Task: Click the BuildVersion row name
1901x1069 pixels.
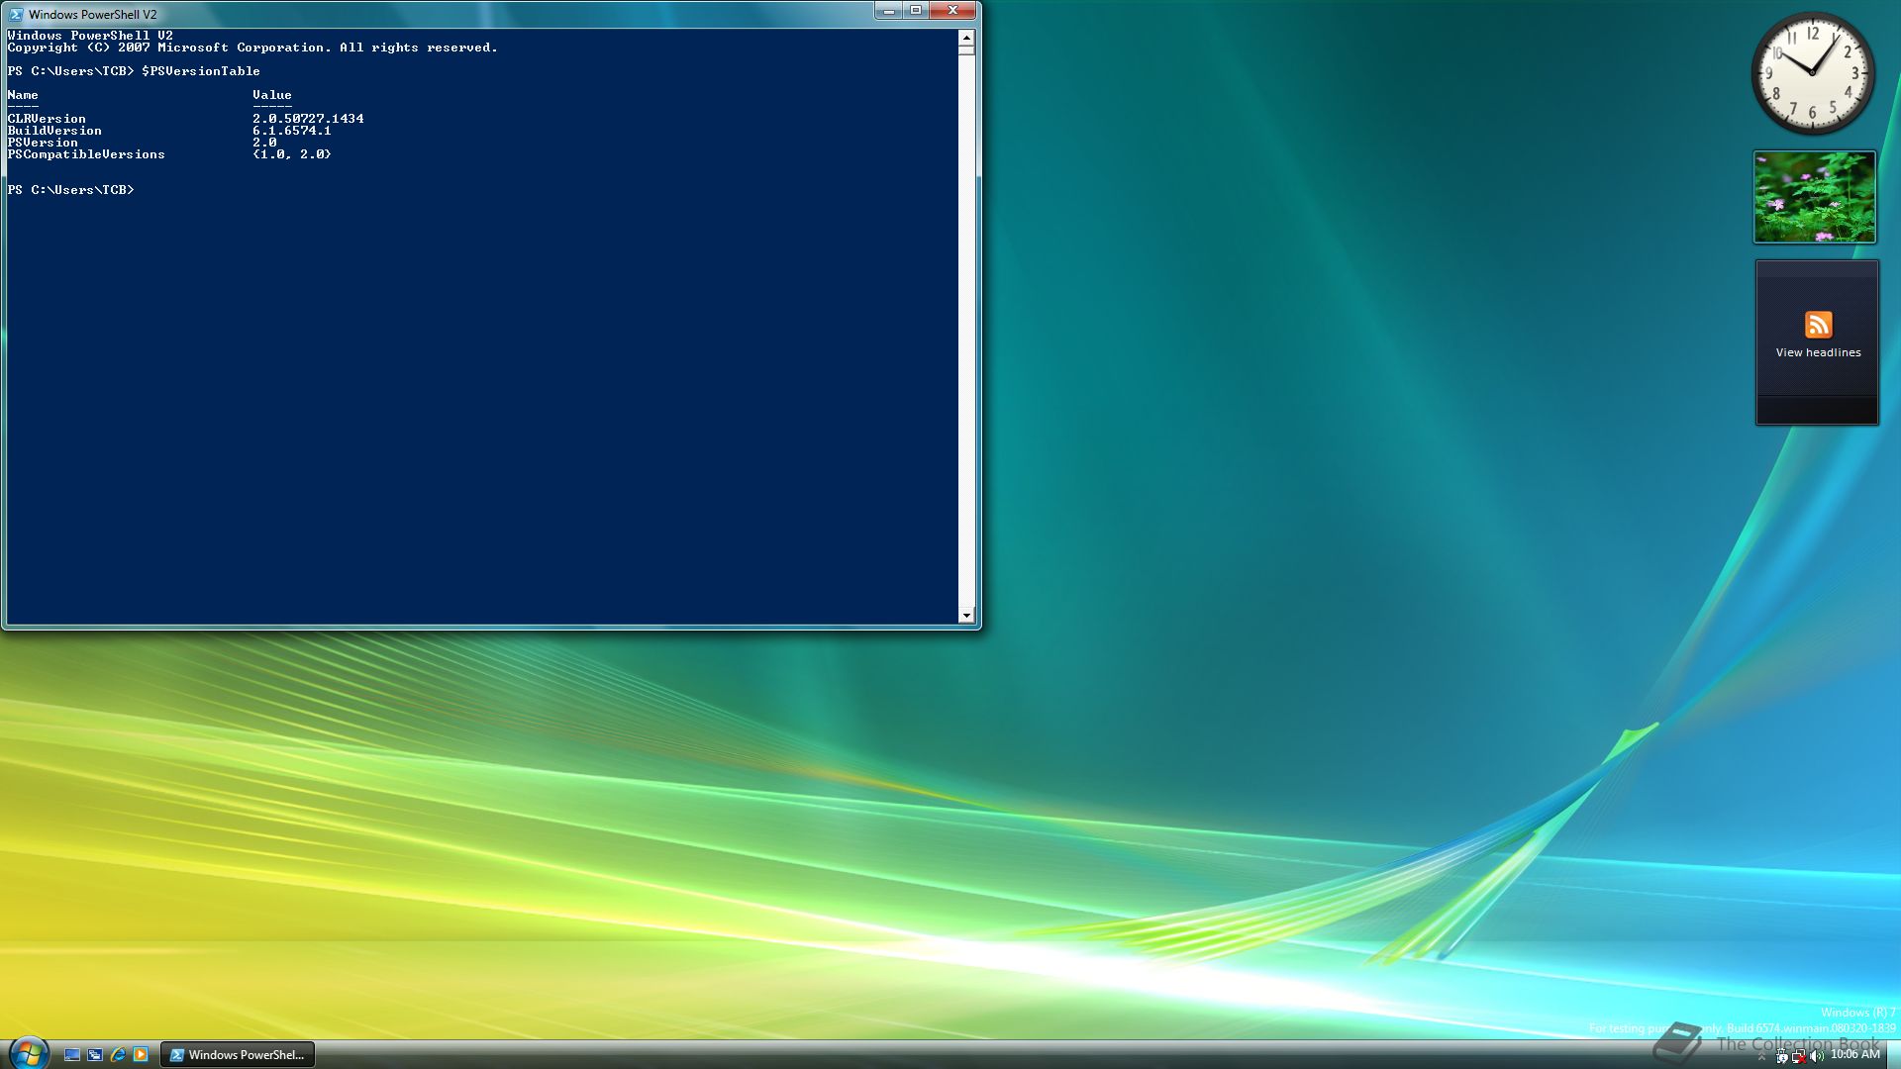Action: [54, 131]
